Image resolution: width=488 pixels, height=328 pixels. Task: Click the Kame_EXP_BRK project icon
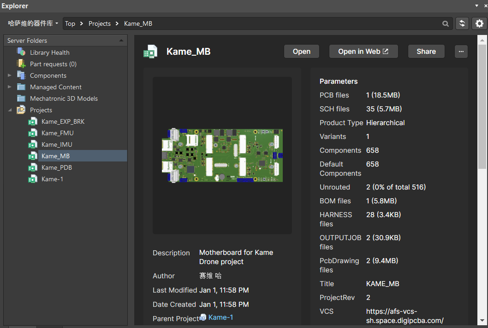pos(33,121)
